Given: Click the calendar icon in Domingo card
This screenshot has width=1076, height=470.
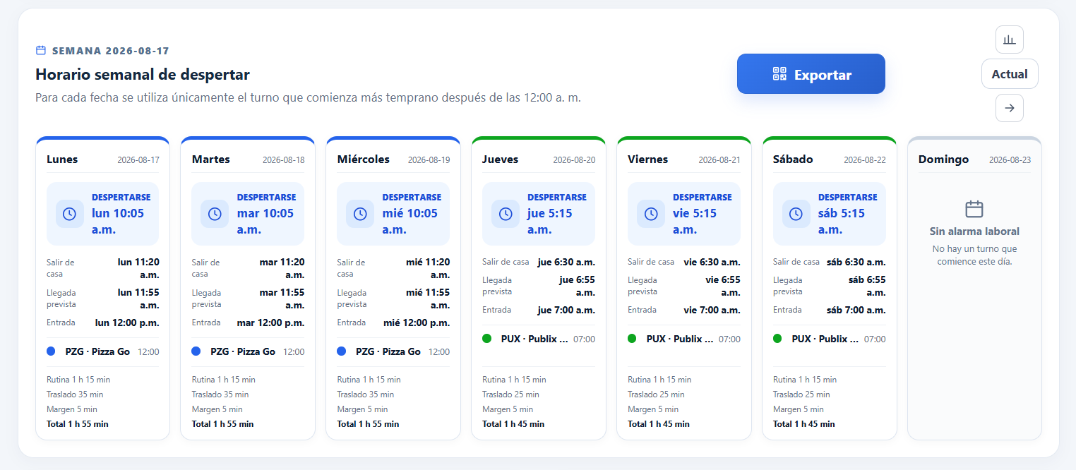Looking at the screenshot, I should 974,209.
